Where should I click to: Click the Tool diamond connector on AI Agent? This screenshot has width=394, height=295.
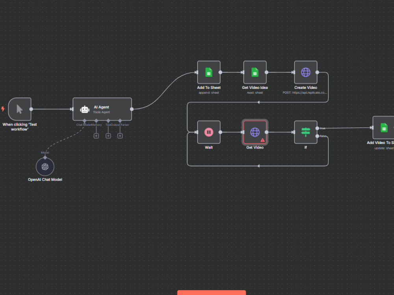coord(108,121)
